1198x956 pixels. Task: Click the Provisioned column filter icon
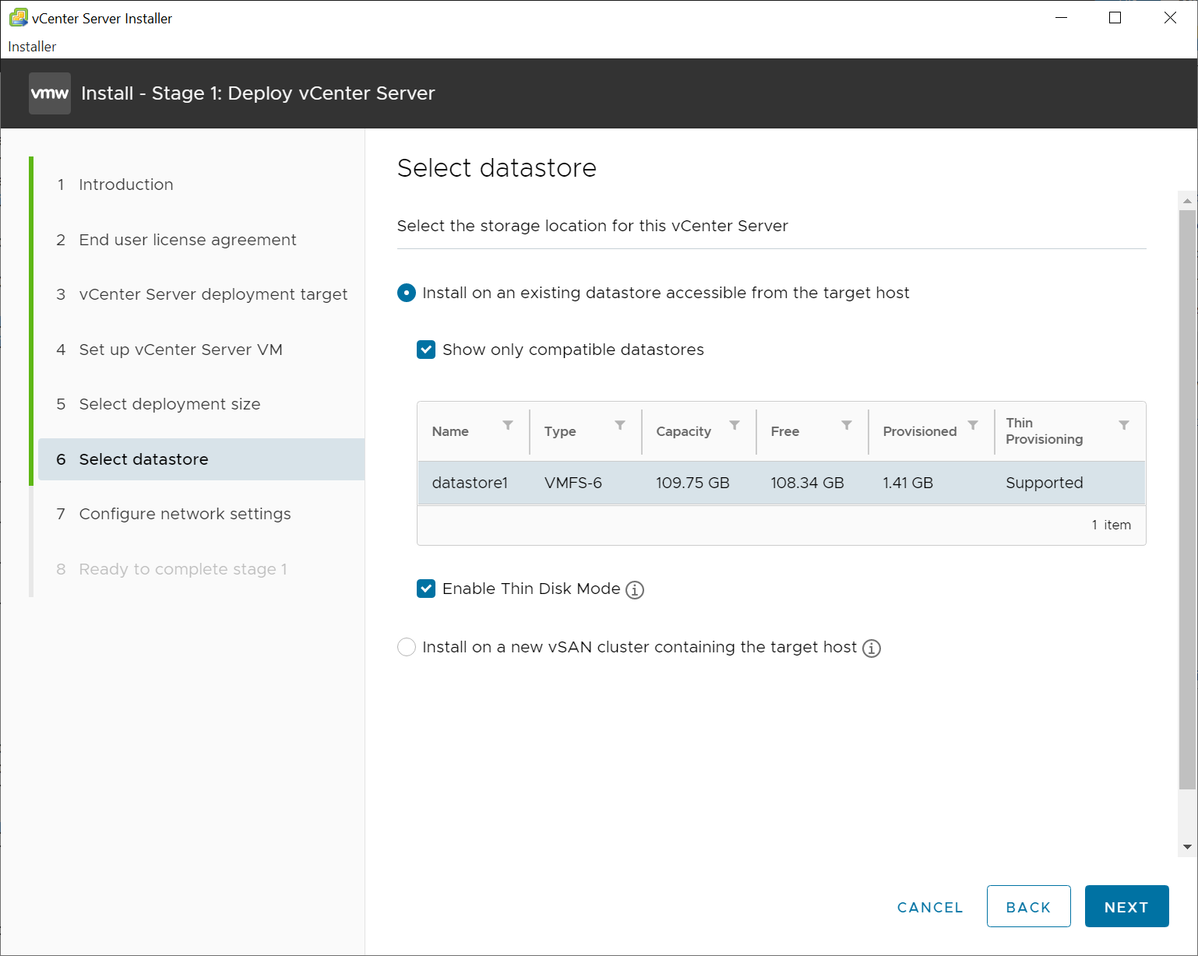973,425
